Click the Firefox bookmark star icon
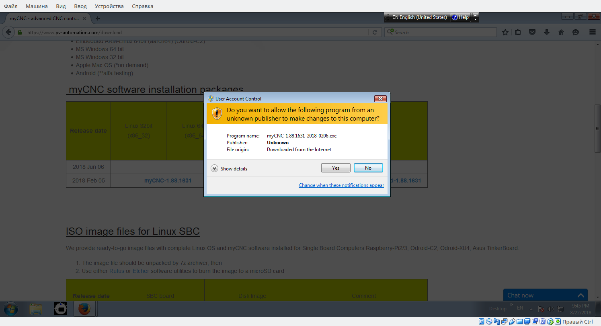The height and width of the screenshot is (326, 601). point(505,32)
